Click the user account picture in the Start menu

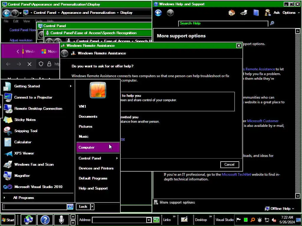(x=98, y=90)
